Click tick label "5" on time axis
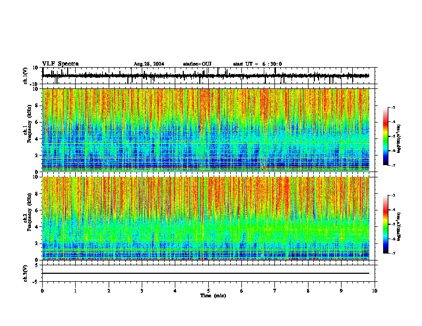Screen dimensions: 422x326 pos(208,291)
